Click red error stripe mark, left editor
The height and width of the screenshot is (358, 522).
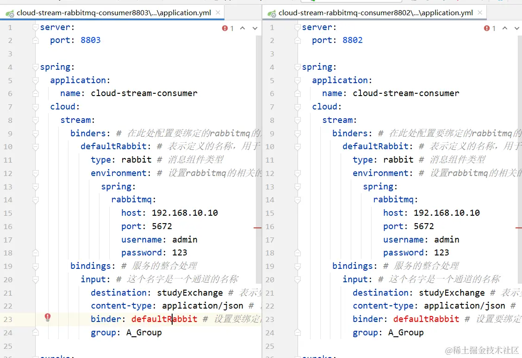[257, 228]
